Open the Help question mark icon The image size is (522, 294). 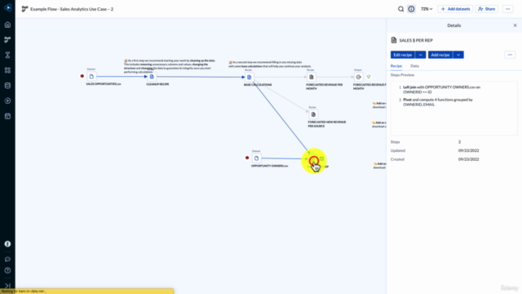tap(7, 270)
